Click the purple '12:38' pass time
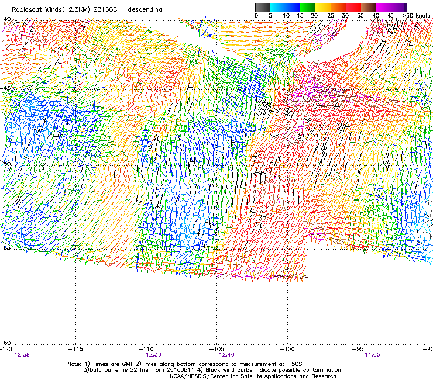This screenshot has width=433, height=380. coord(22,355)
